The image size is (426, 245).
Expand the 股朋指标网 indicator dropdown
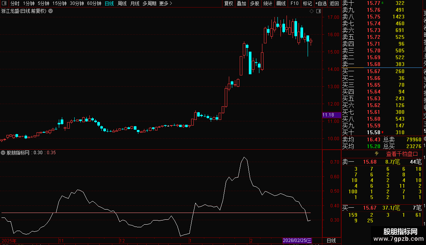pyautogui.click(x=3, y=153)
